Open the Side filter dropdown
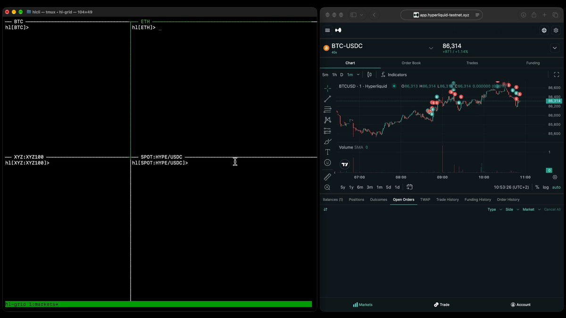566x318 pixels. [x=512, y=209]
